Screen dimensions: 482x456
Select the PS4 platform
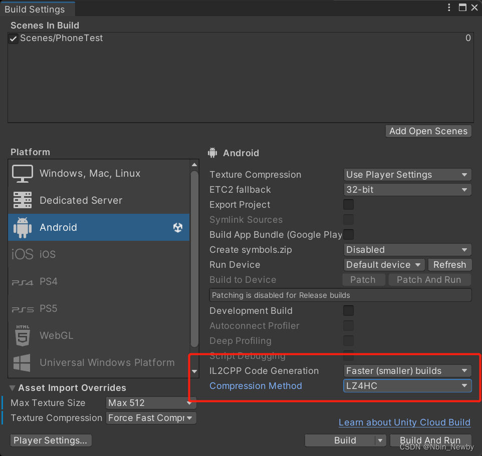(x=99, y=281)
